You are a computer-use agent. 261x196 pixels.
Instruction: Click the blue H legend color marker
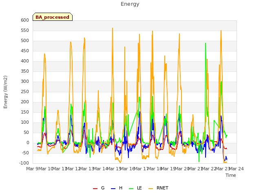point(113,189)
